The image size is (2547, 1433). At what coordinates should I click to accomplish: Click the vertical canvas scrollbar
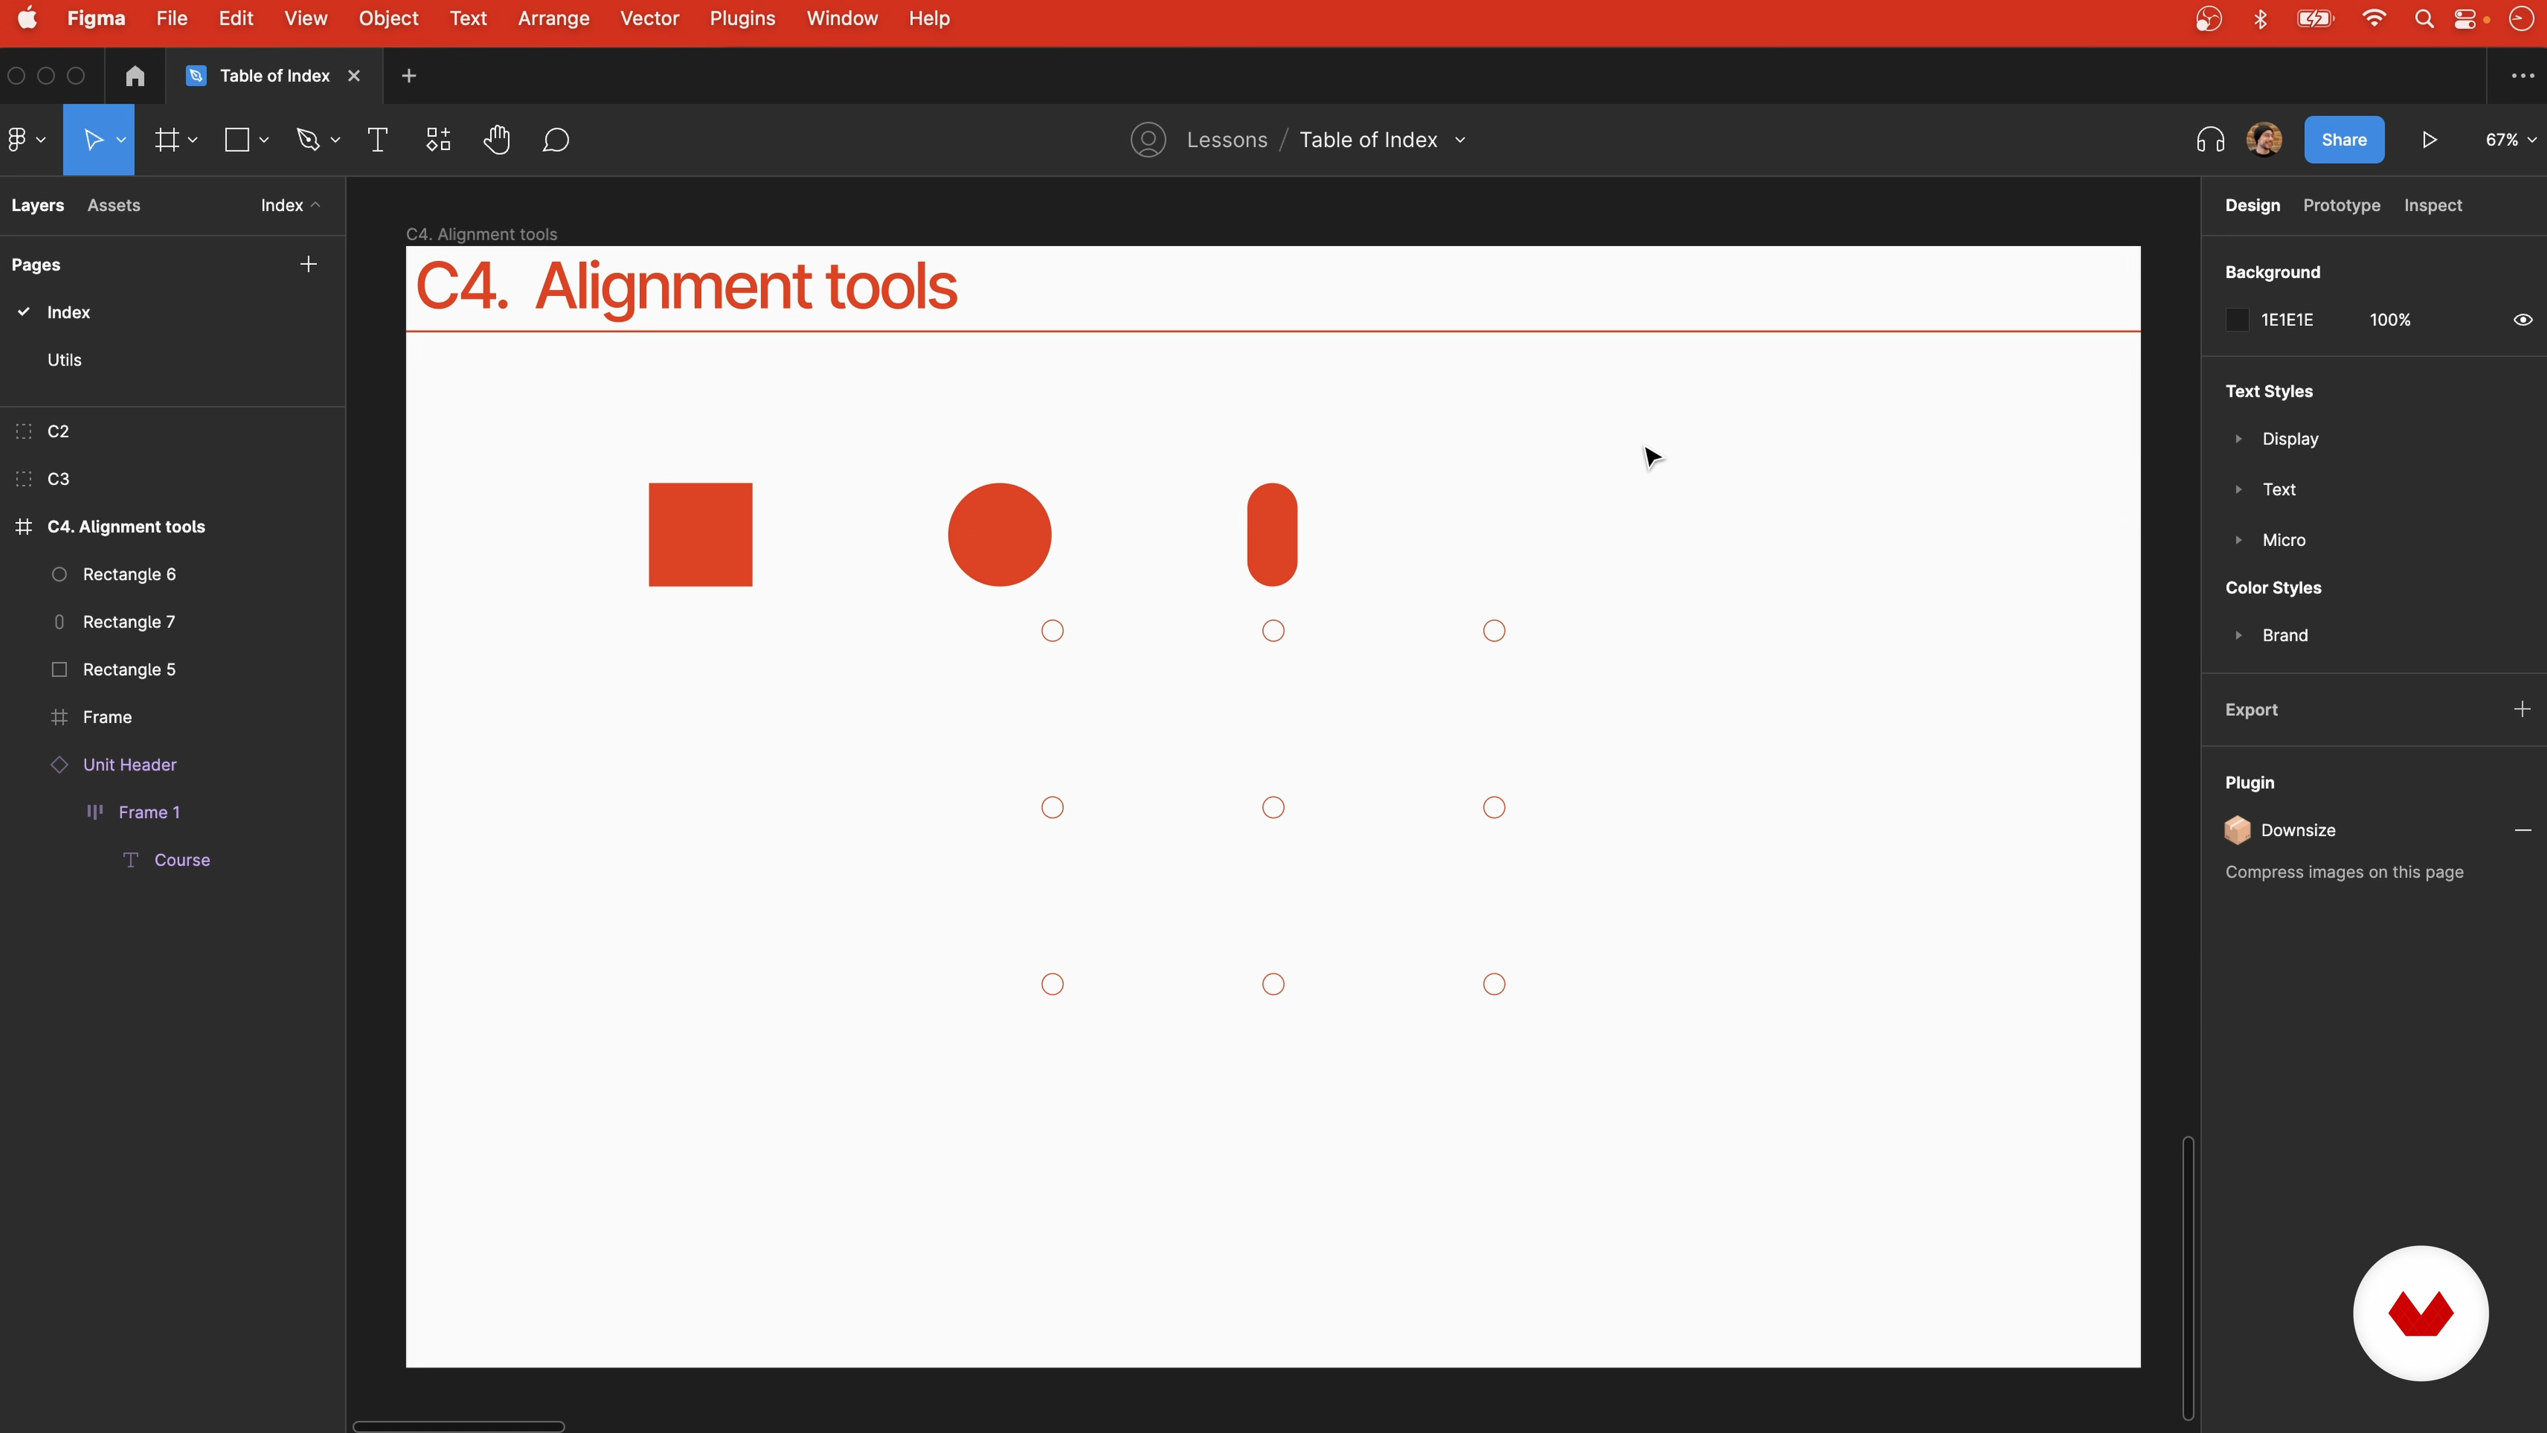click(x=2188, y=1278)
